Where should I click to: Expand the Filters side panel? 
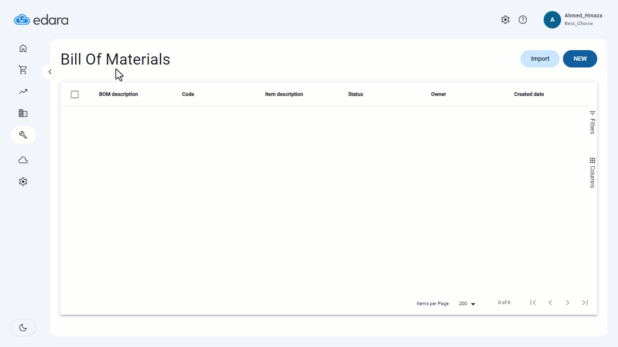click(x=592, y=122)
